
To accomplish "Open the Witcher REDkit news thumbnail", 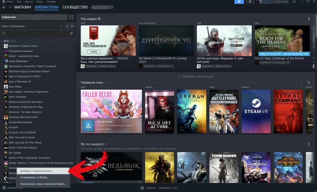I will tap(224, 40).
